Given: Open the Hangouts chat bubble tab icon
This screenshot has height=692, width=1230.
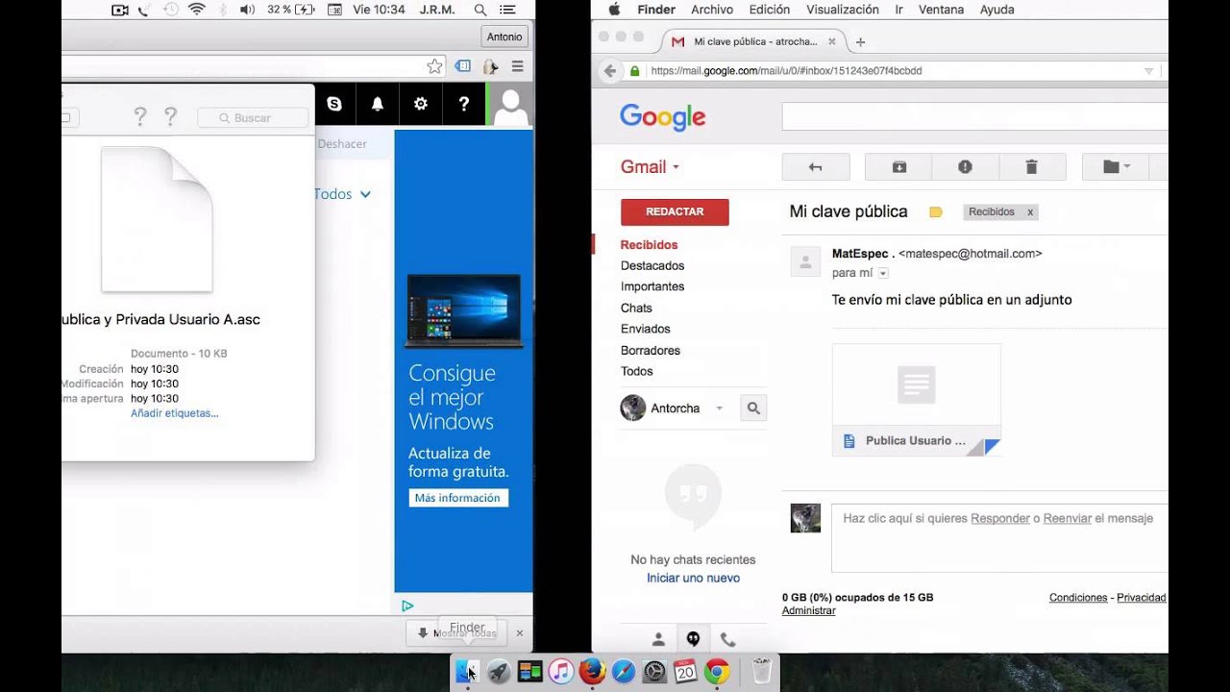Looking at the screenshot, I should click(x=693, y=639).
